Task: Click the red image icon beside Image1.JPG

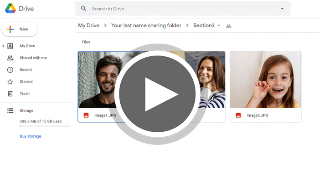Action: click(x=86, y=115)
